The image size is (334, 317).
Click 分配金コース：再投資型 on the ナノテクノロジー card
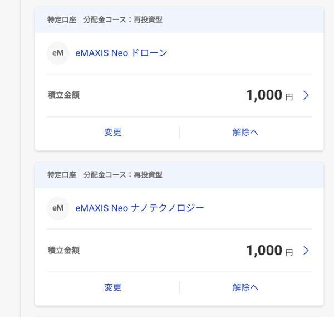122,175
